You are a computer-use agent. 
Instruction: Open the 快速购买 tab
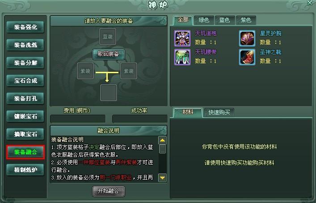coord(219,112)
